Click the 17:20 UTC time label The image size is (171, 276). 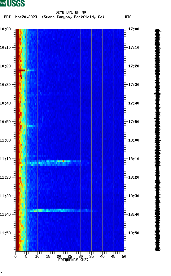[x=134, y=66]
